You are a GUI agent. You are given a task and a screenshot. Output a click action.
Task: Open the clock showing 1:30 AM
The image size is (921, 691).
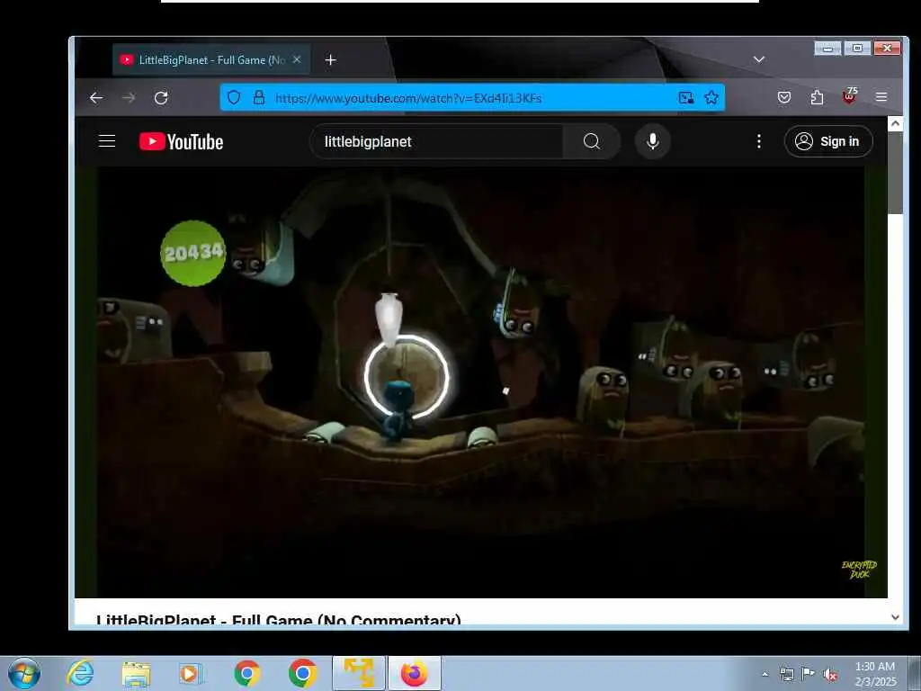(875, 674)
